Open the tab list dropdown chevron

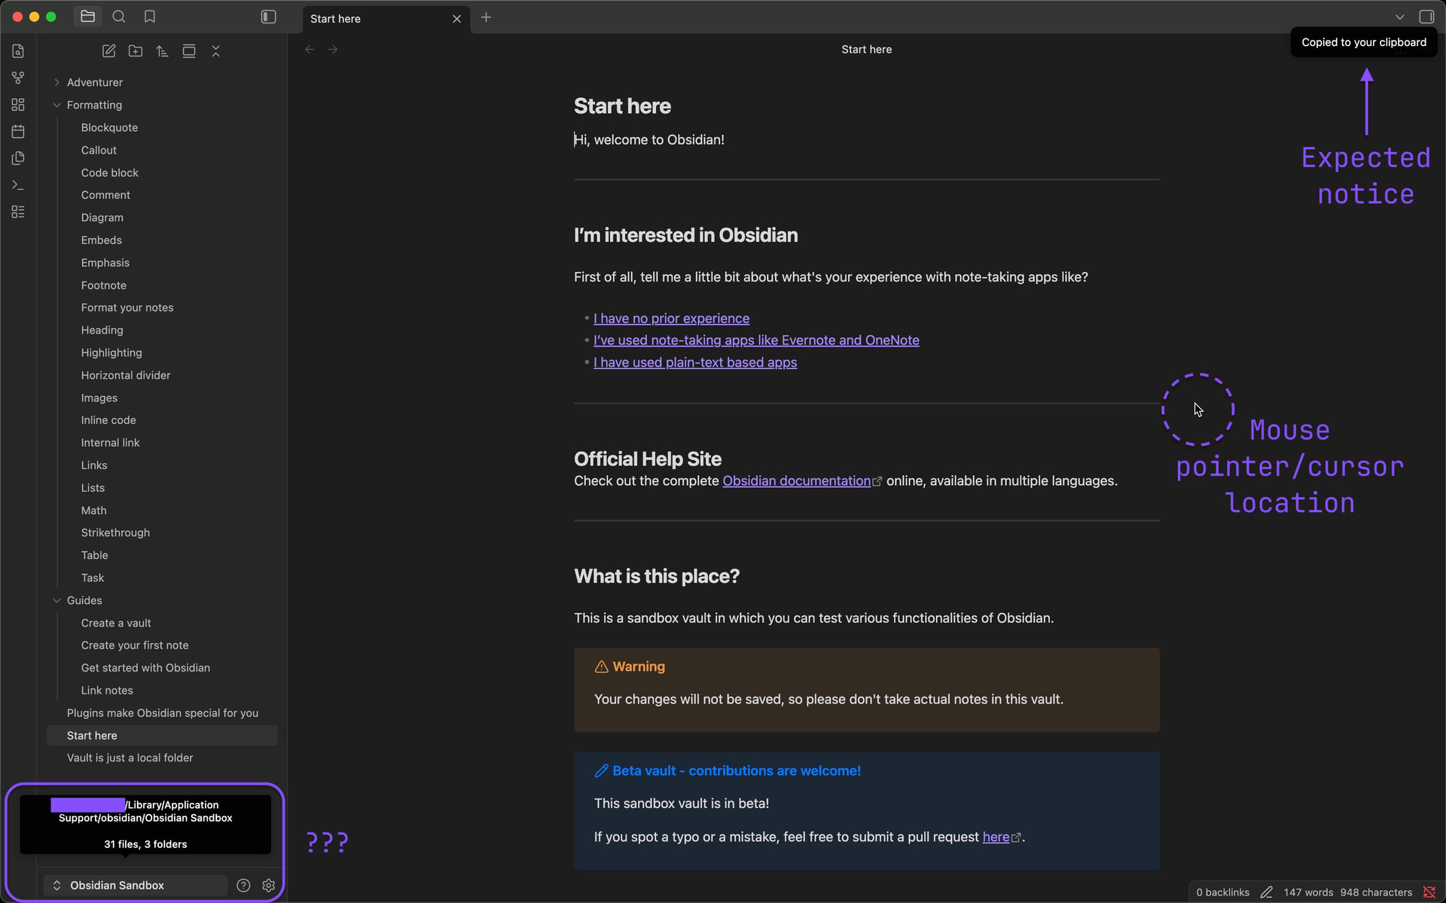click(1399, 17)
